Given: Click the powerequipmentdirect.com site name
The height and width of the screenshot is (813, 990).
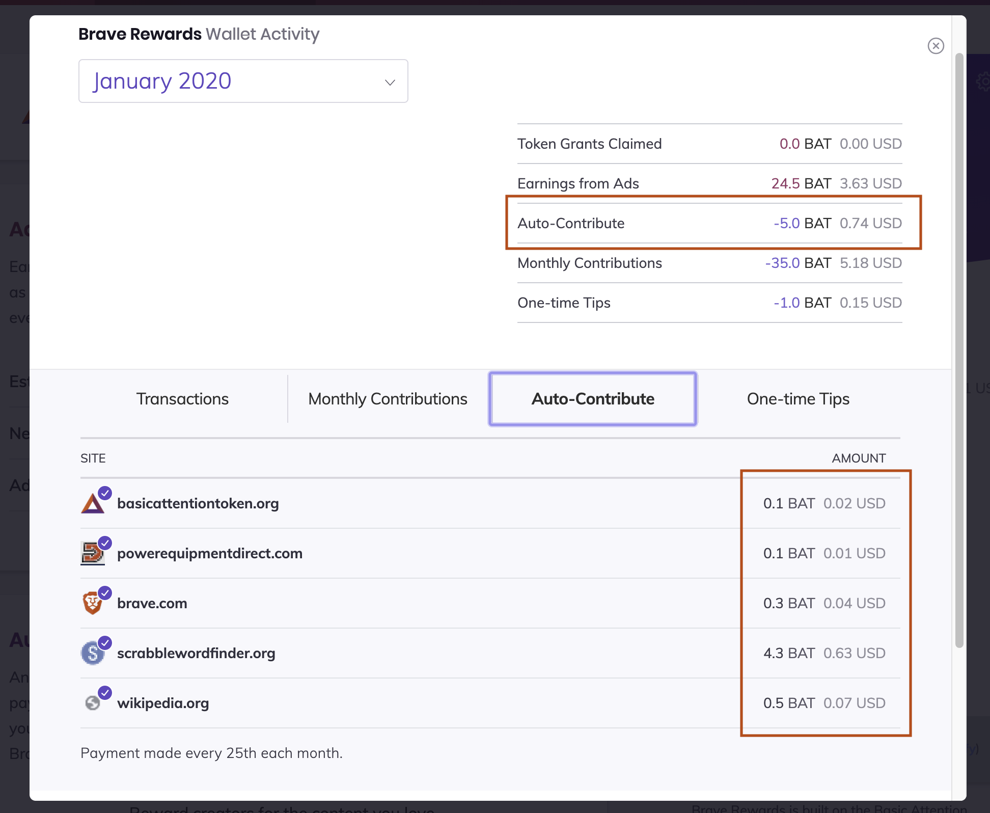Looking at the screenshot, I should pyautogui.click(x=209, y=553).
